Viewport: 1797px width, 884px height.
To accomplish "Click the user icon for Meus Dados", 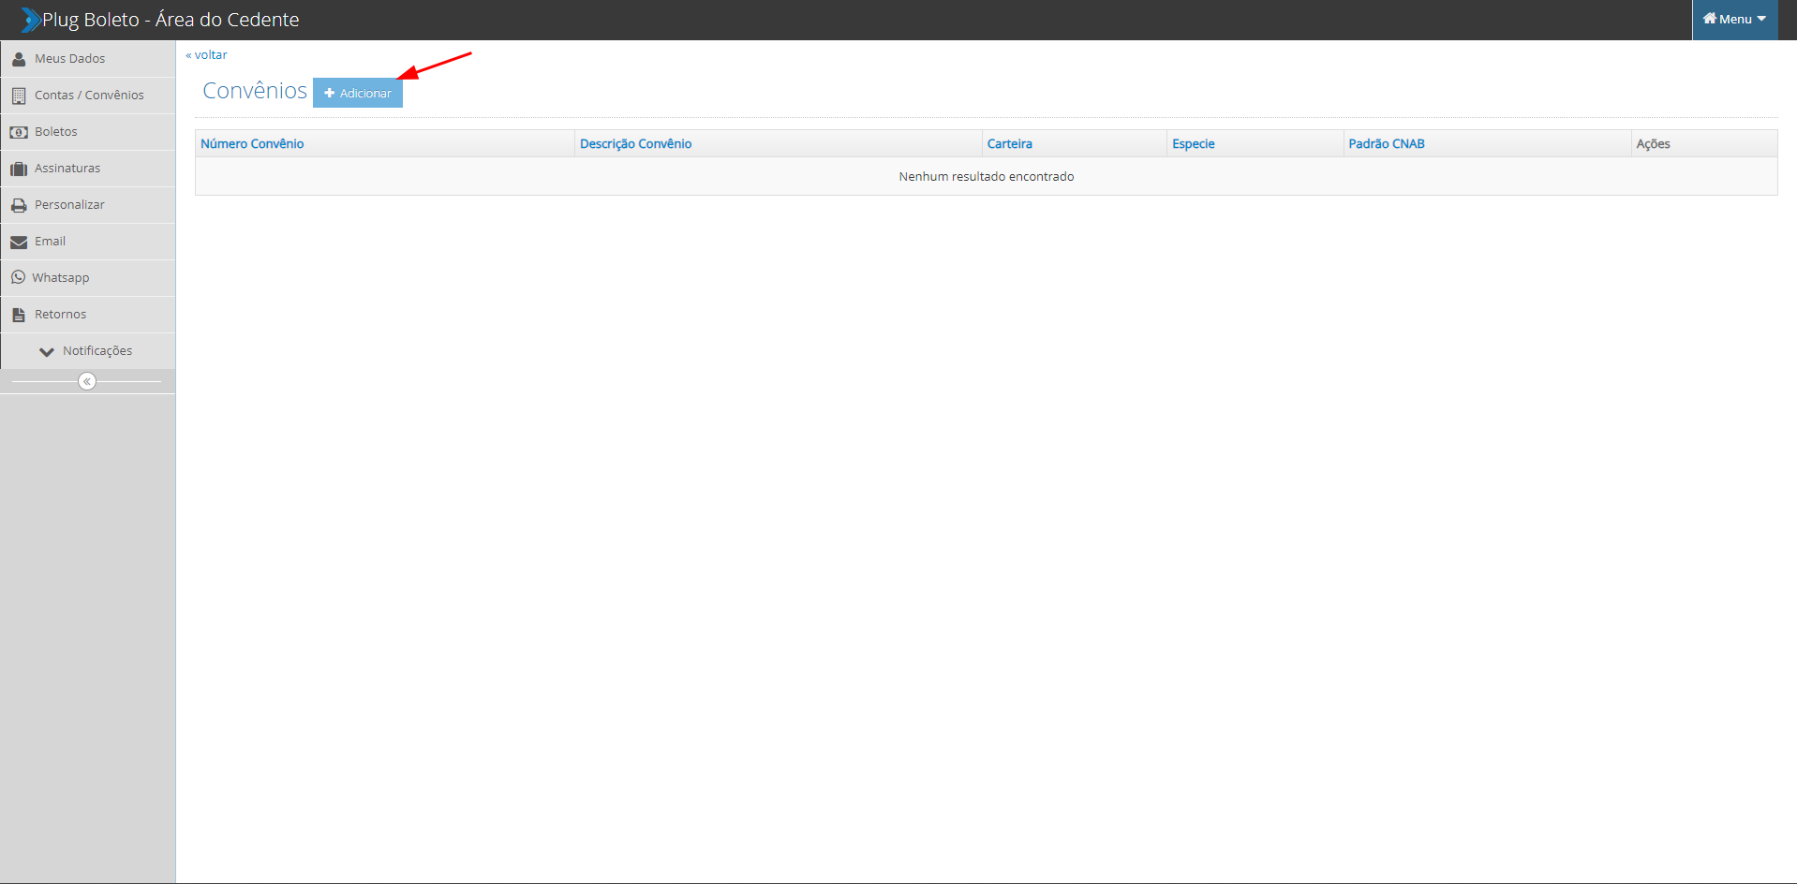I will (x=19, y=59).
